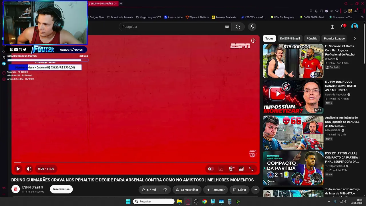This screenshot has height=206, width=366.
Task: Open the Disigne Sites bookmark folder
Action: tap(95, 17)
